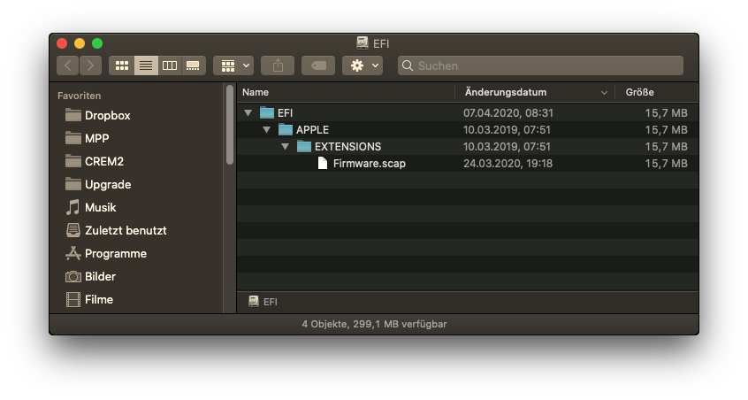The height and width of the screenshot is (400, 748).
Task: Click the Favoriten sidebar heading
Action: pos(80,96)
